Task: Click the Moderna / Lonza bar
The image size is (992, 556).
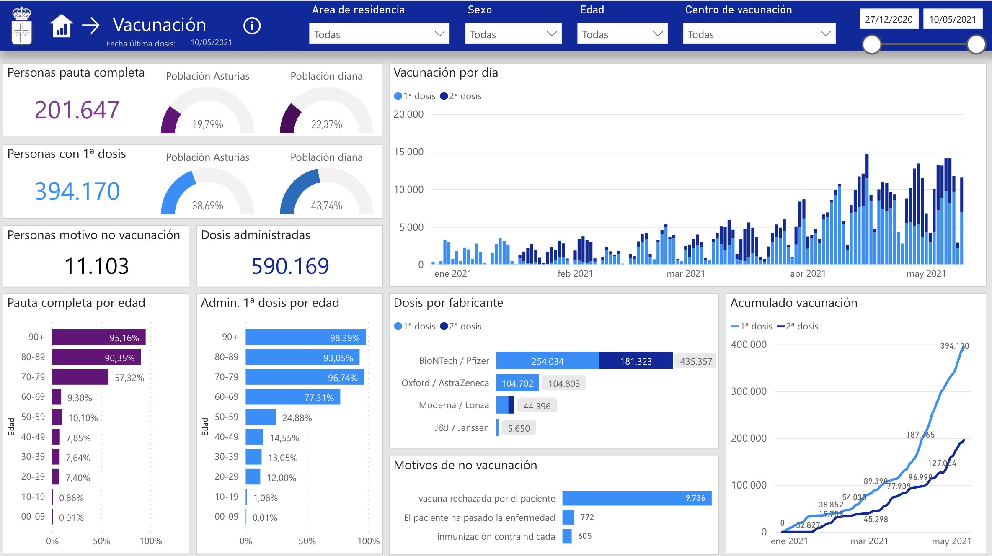Action: 505,405
